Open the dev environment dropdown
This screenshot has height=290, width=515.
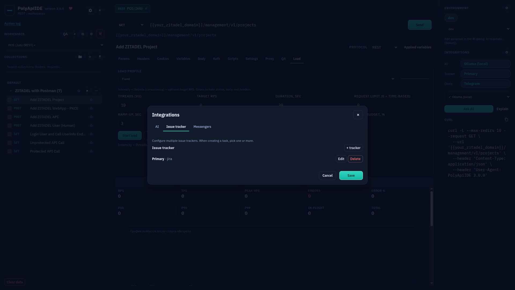pyautogui.click(x=477, y=29)
